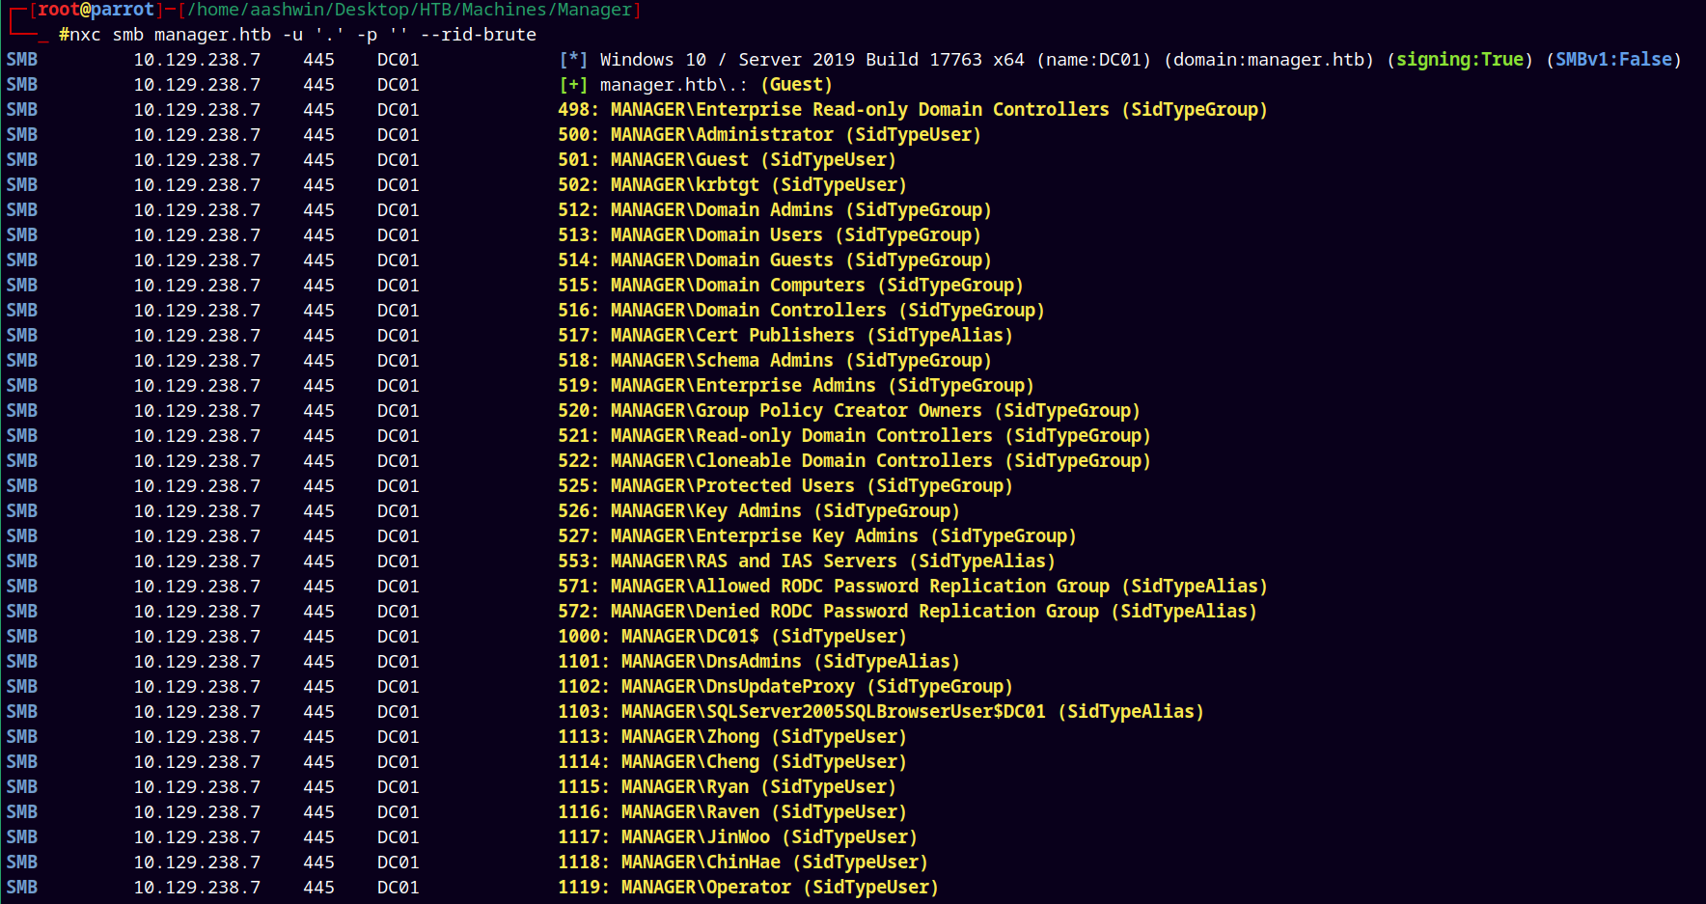Click the Windows 10 / Server 2019 Build line

coord(1121,60)
